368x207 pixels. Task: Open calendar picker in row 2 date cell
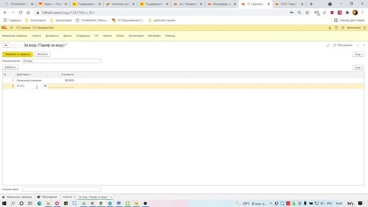point(45,86)
